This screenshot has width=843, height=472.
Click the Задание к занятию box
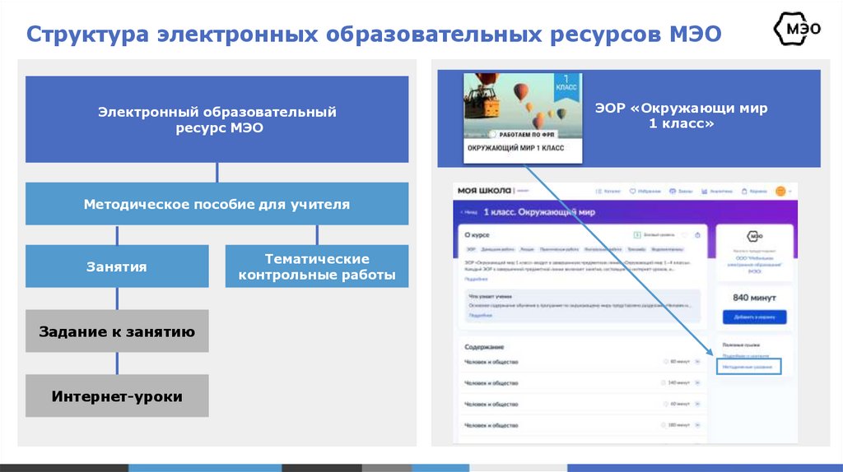[x=117, y=331]
